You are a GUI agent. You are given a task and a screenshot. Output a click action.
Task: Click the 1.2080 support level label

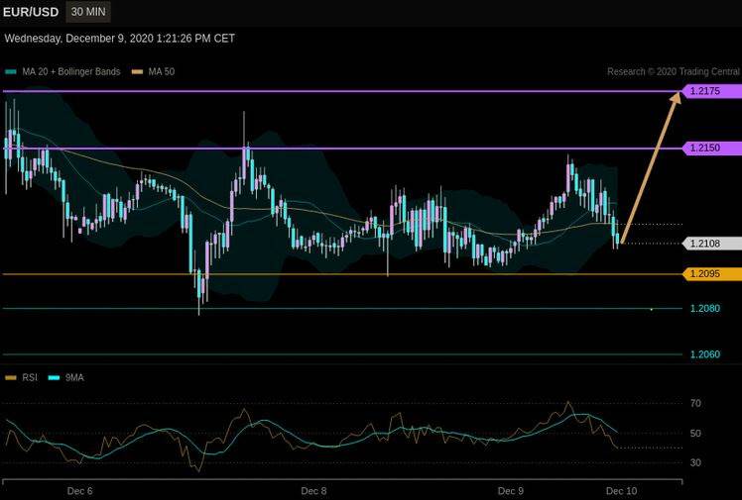[x=705, y=308]
